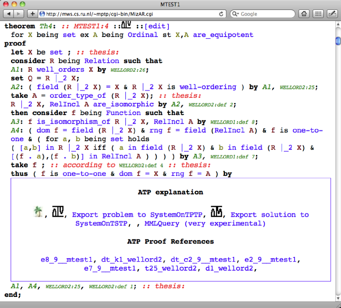Focus the URL address field
341x308 pixels.
point(131,14)
